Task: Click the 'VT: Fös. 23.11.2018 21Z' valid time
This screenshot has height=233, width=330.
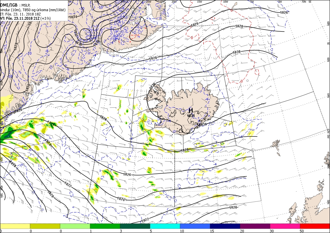Action: click(x=20, y=18)
